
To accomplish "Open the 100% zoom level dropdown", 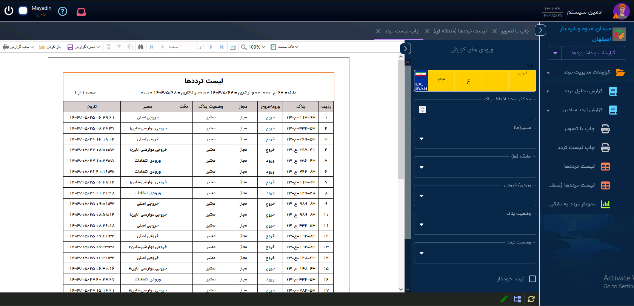I will click(x=254, y=47).
